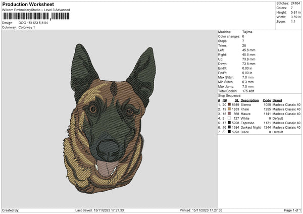Click the Khaki color swatch

click(229, 109)
